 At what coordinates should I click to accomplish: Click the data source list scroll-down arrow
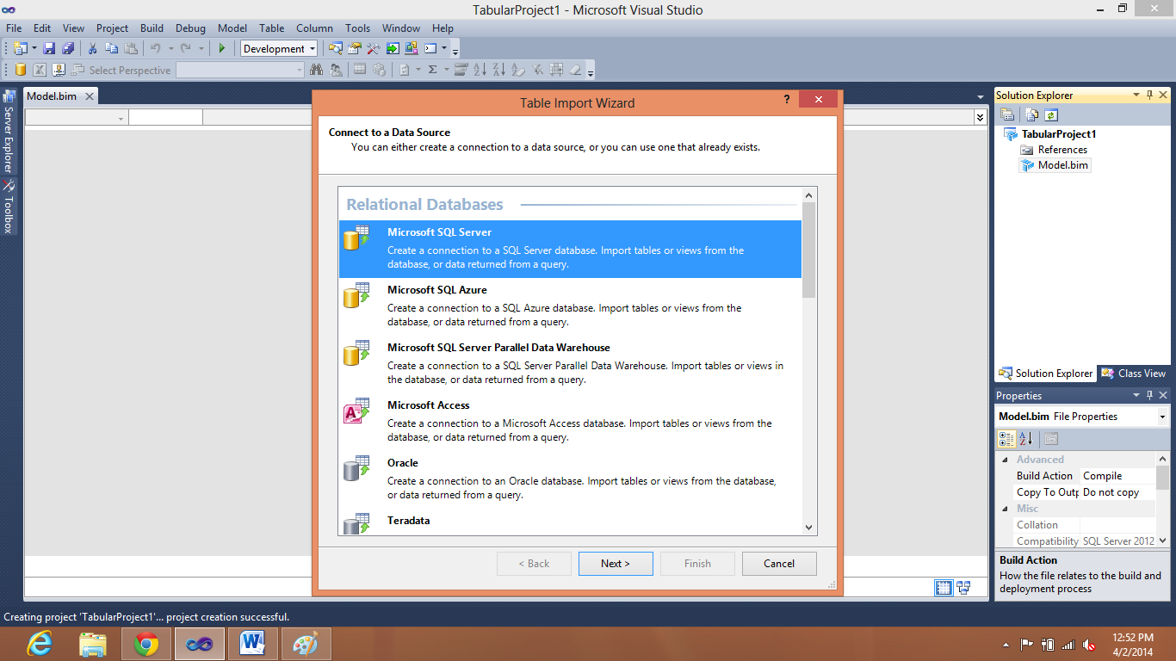pos(808,528)
